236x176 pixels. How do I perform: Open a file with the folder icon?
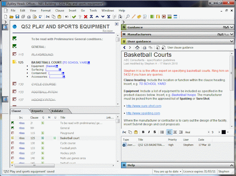tap(11, 17)
